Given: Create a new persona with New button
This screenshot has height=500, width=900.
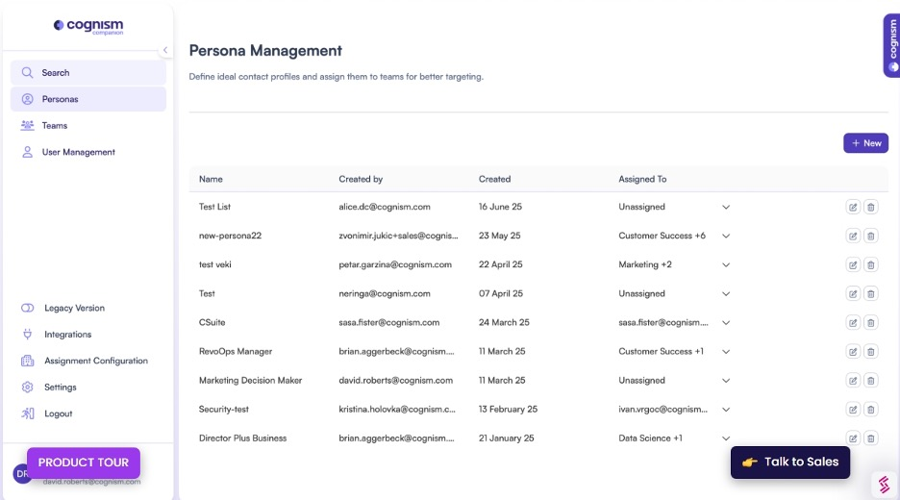Looking at the screenshot, I should (x=865, y=143).
